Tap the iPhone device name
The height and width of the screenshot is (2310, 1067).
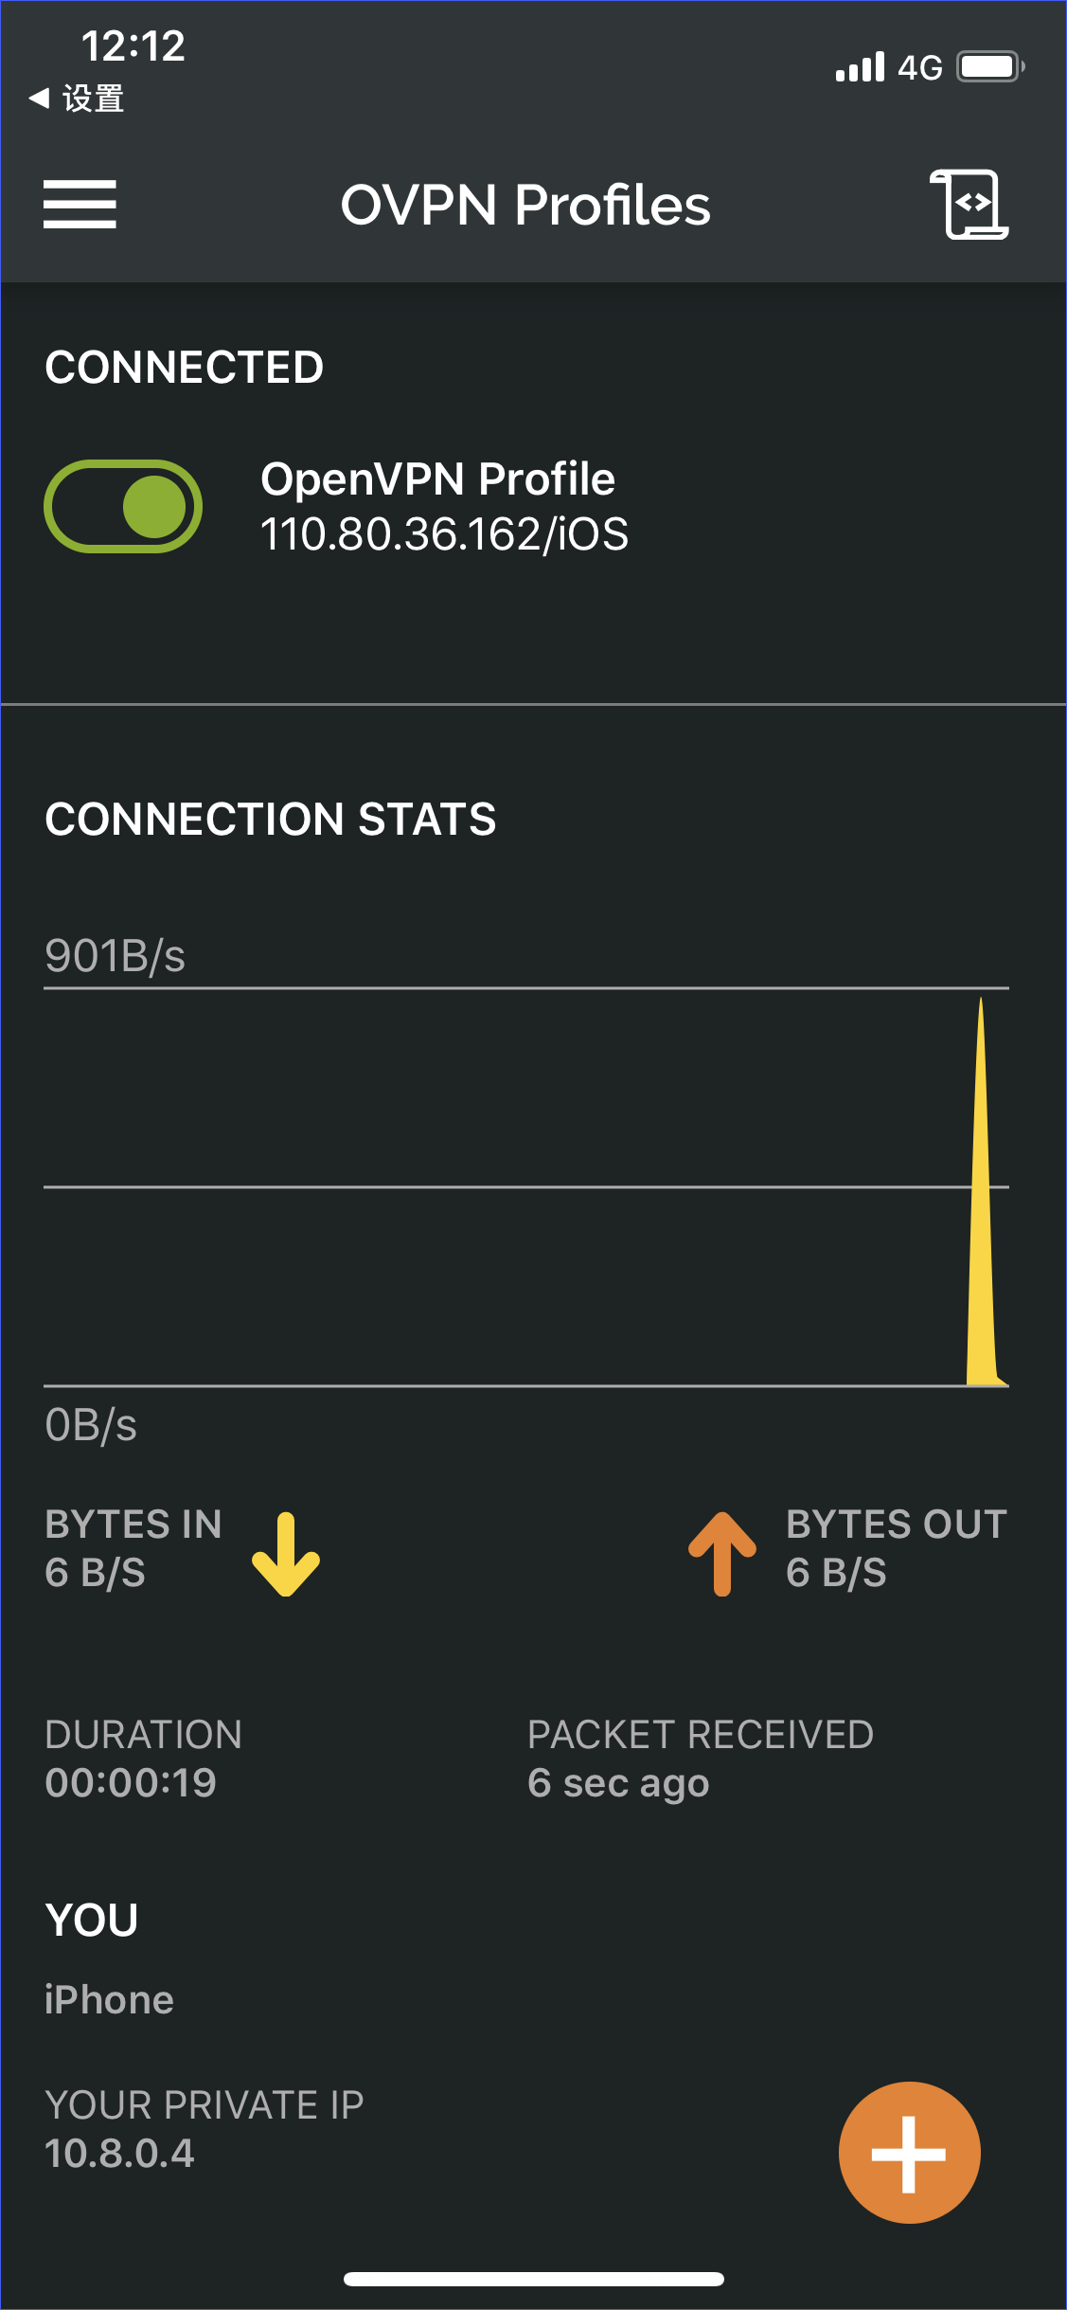pyautogui.click(x=109, y=2000)
